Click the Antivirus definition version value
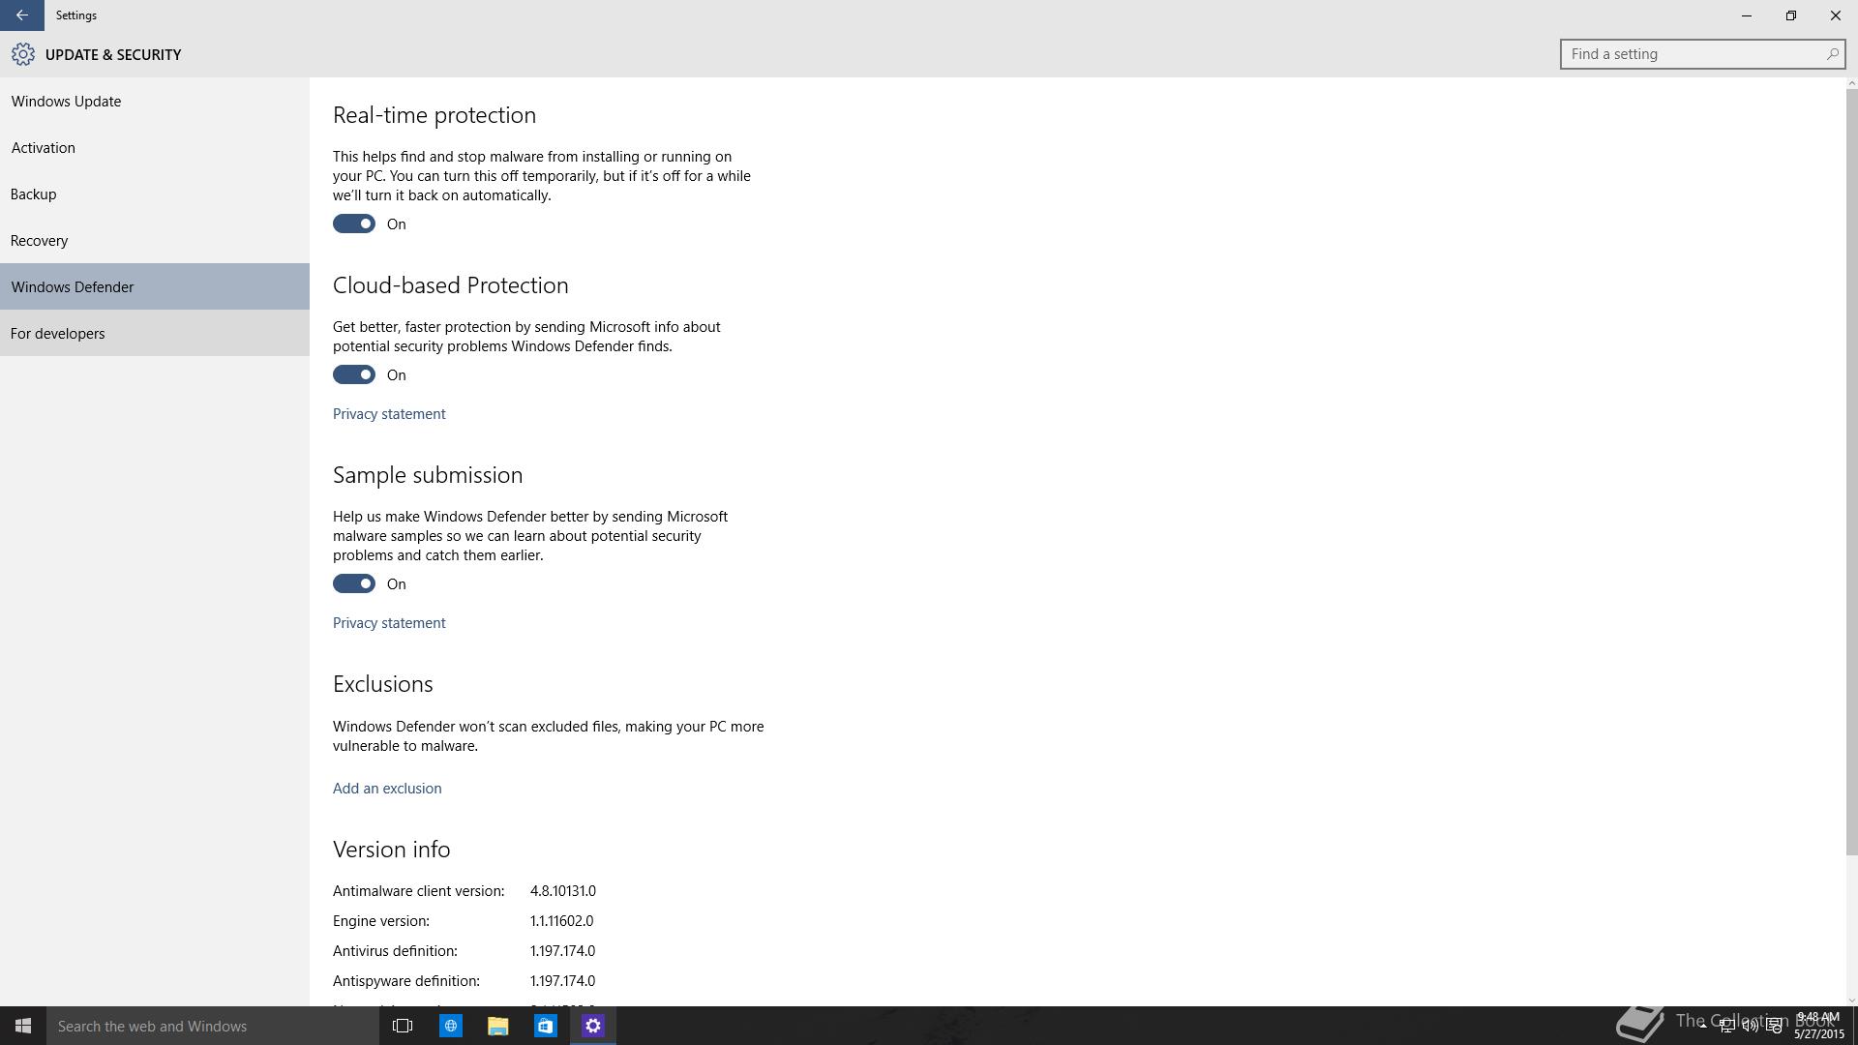Viewport: 1858px width, 1045px height. 562,950
